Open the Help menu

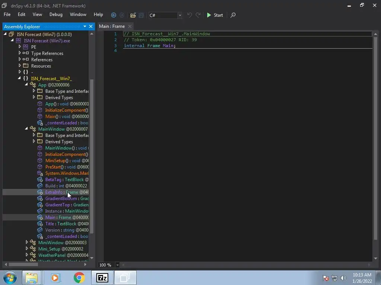[98, 14]
